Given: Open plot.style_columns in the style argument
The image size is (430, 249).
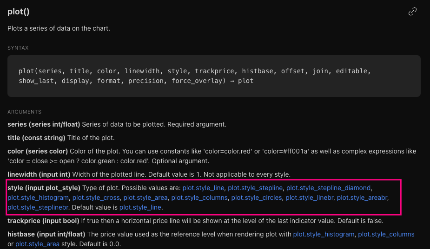Looking at the screenshot, I should click(199, 198).
